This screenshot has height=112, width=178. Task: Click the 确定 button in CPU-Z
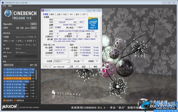(x=95, y=66)
